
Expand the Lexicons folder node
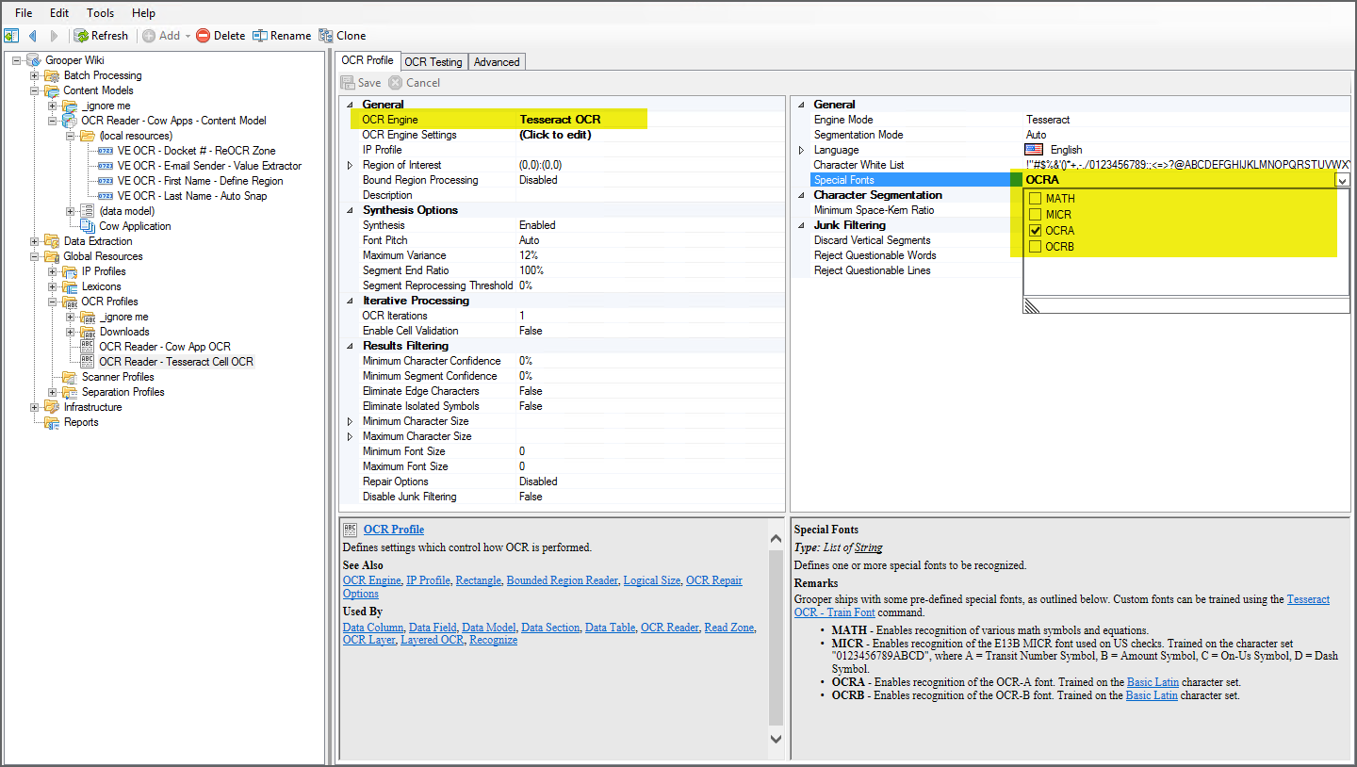(x=53, y=286)
